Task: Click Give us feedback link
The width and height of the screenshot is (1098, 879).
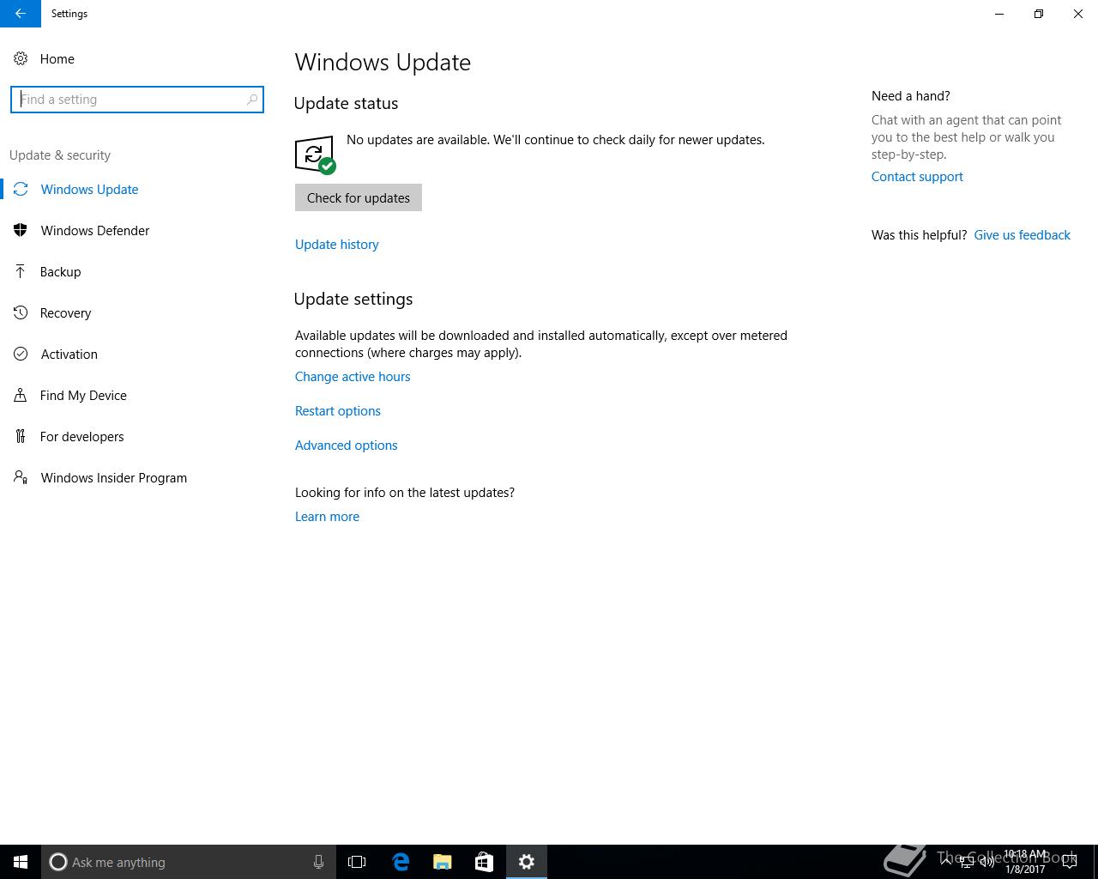Action: (x=1022, y=235)
